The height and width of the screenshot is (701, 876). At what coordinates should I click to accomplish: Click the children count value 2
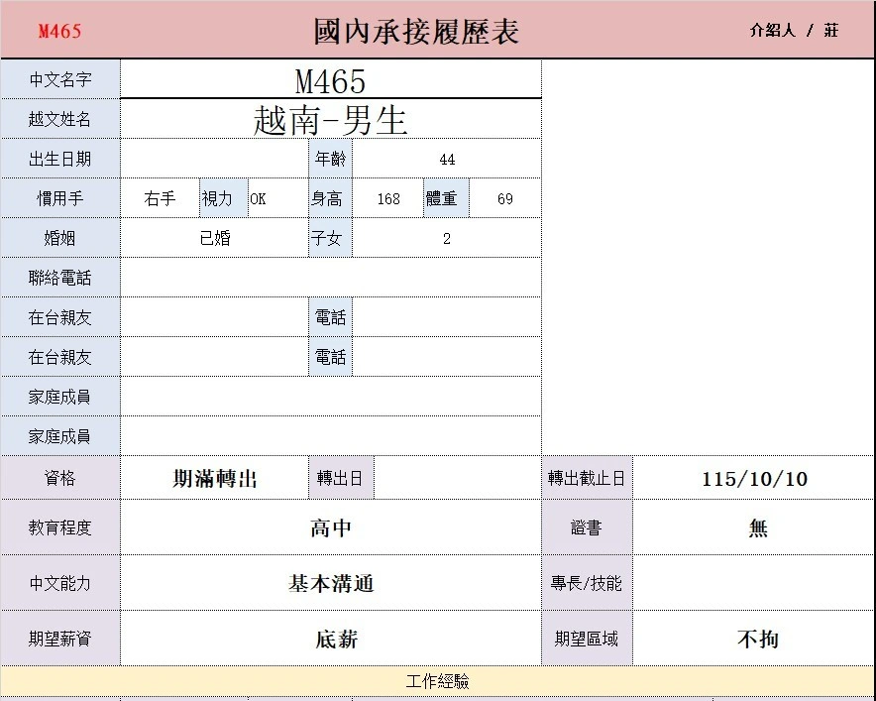[447, 238]
